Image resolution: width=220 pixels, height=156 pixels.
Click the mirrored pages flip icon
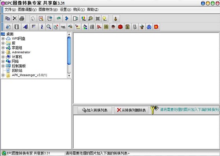pyautogui.click(x=76, y=18)
